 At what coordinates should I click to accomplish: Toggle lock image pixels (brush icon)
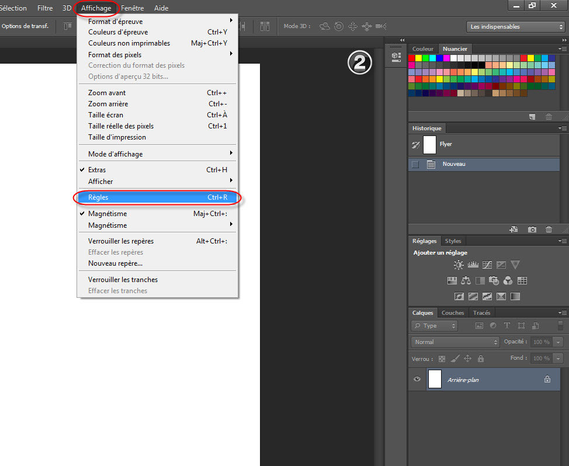click(454, 359)
